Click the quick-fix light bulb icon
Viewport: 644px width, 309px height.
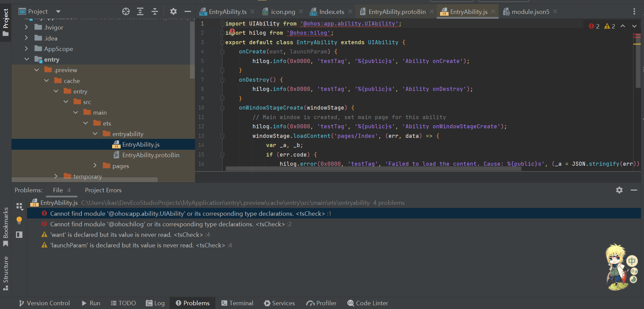19,221
